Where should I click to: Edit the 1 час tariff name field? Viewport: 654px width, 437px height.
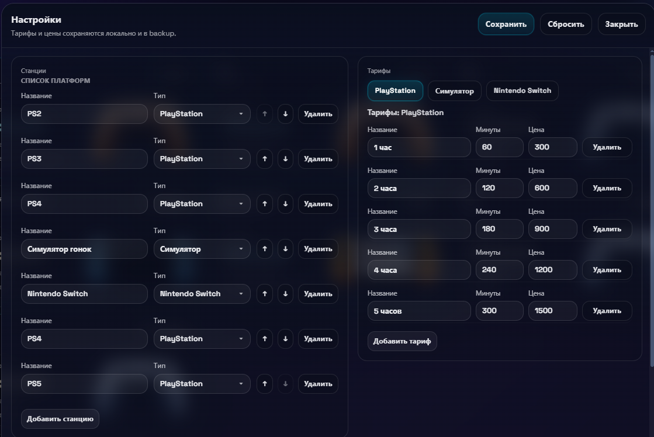[x=419, y=147]
